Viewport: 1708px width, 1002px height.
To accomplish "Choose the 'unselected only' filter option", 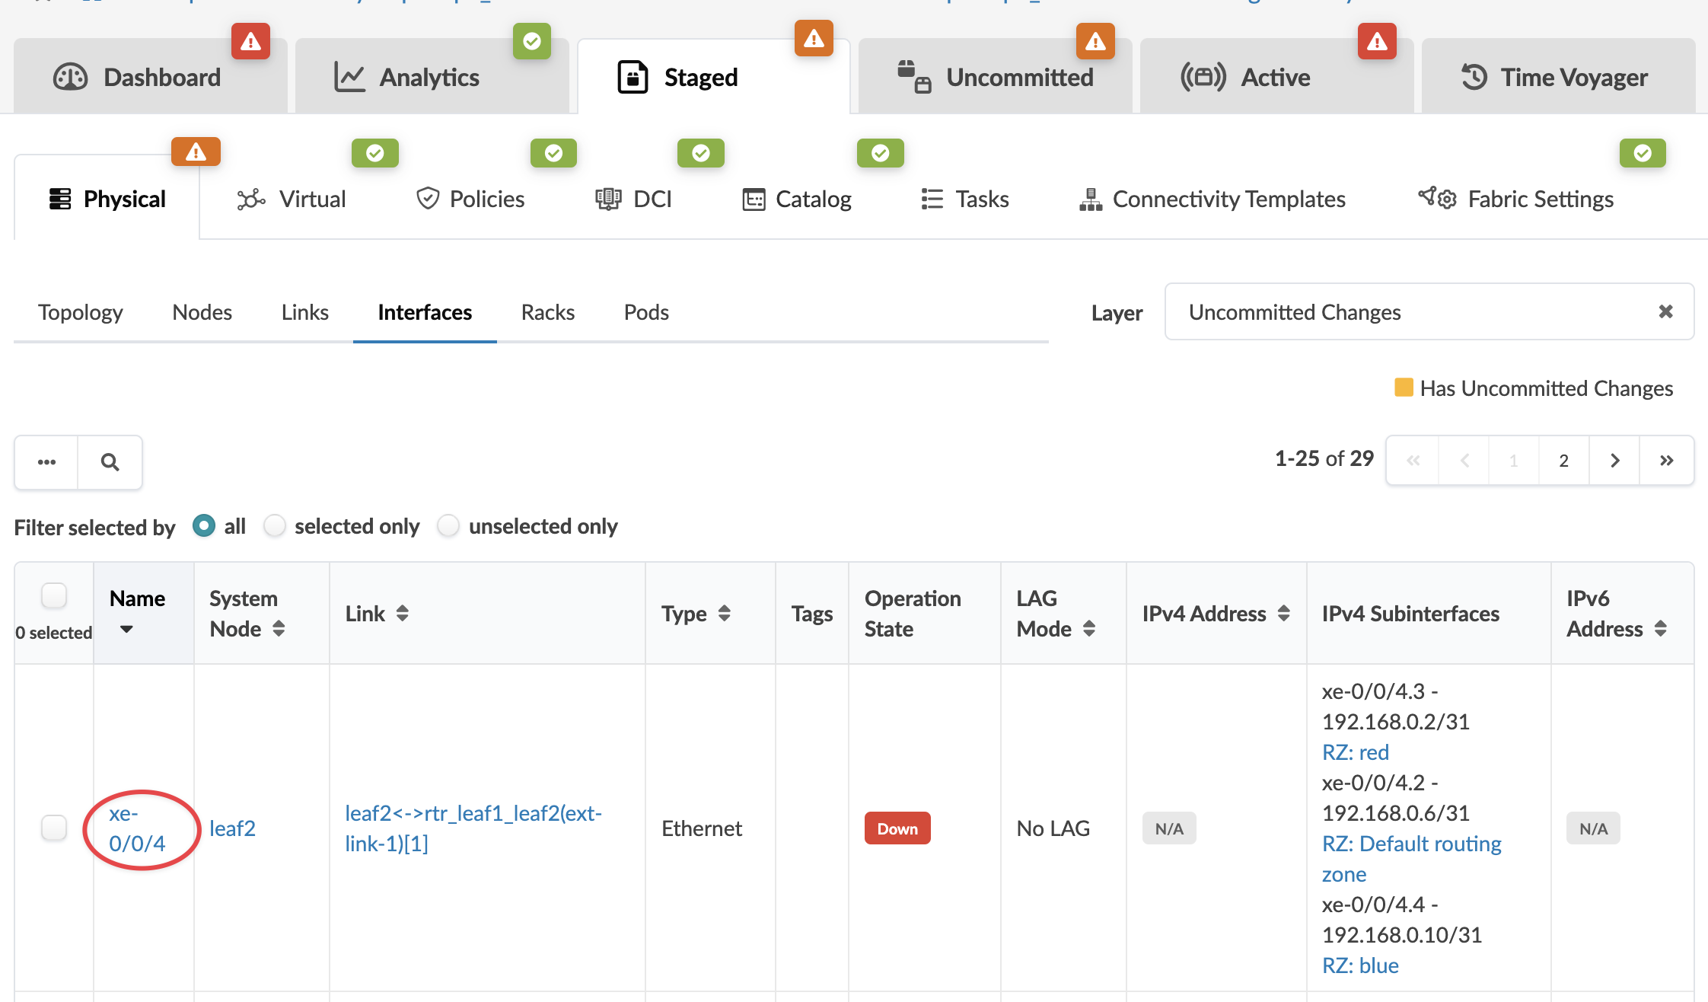I will [449, 525].
